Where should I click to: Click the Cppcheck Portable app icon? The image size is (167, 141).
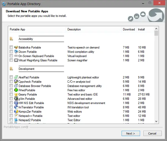pyautogui.click(x=16, y=82)
